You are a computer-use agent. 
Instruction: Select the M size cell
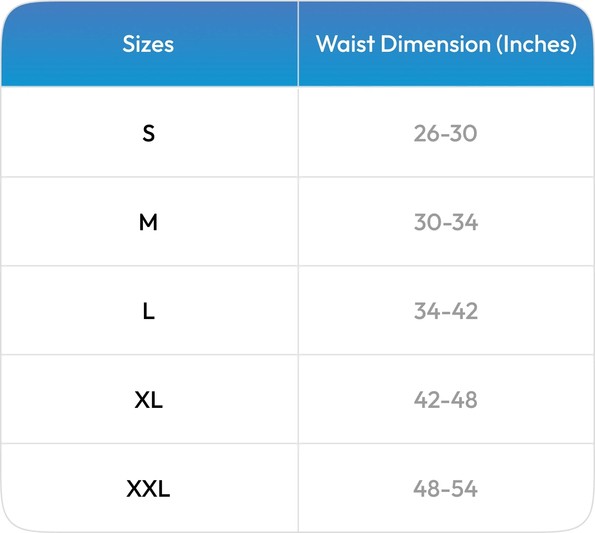(x=148, y=222)
